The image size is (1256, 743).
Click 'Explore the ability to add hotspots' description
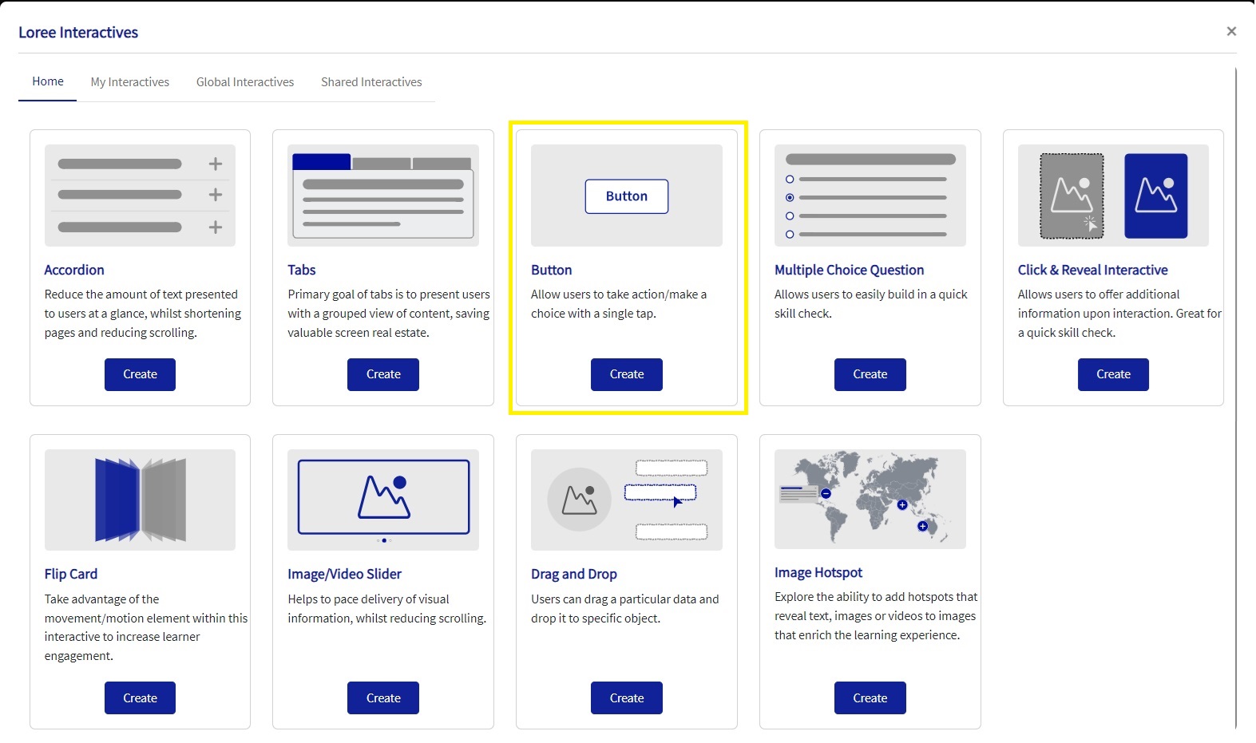876,616
